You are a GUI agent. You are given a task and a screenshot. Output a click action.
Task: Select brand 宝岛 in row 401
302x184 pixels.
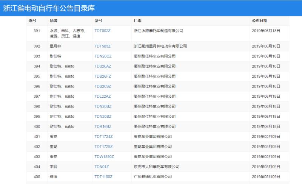(53, 137)
